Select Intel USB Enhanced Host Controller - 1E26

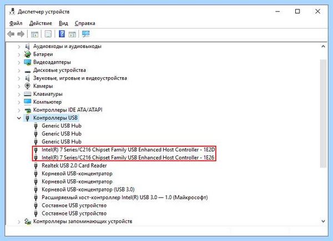[128, 158]
